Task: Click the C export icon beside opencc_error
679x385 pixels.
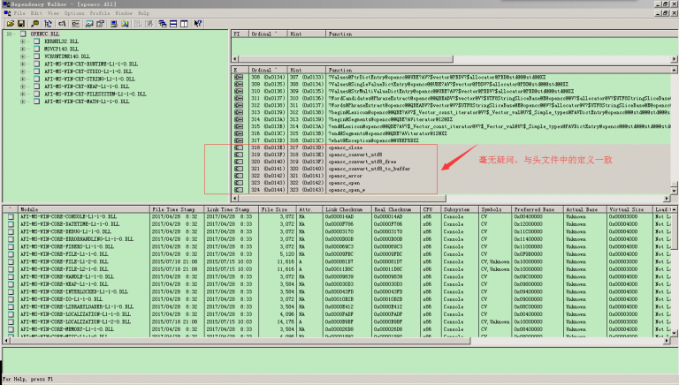Action: (x=238, y=177)
